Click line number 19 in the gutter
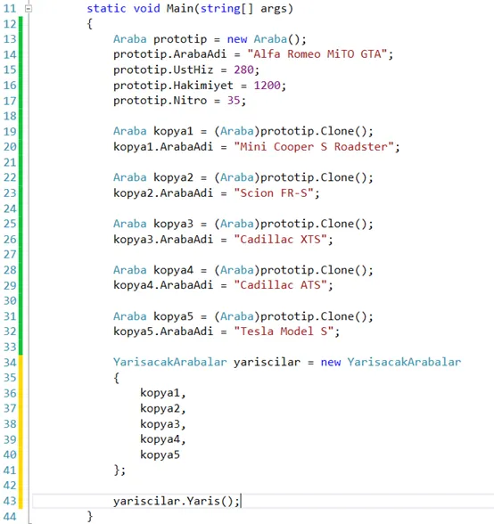 pyautogui.click(x=10, y=131)
